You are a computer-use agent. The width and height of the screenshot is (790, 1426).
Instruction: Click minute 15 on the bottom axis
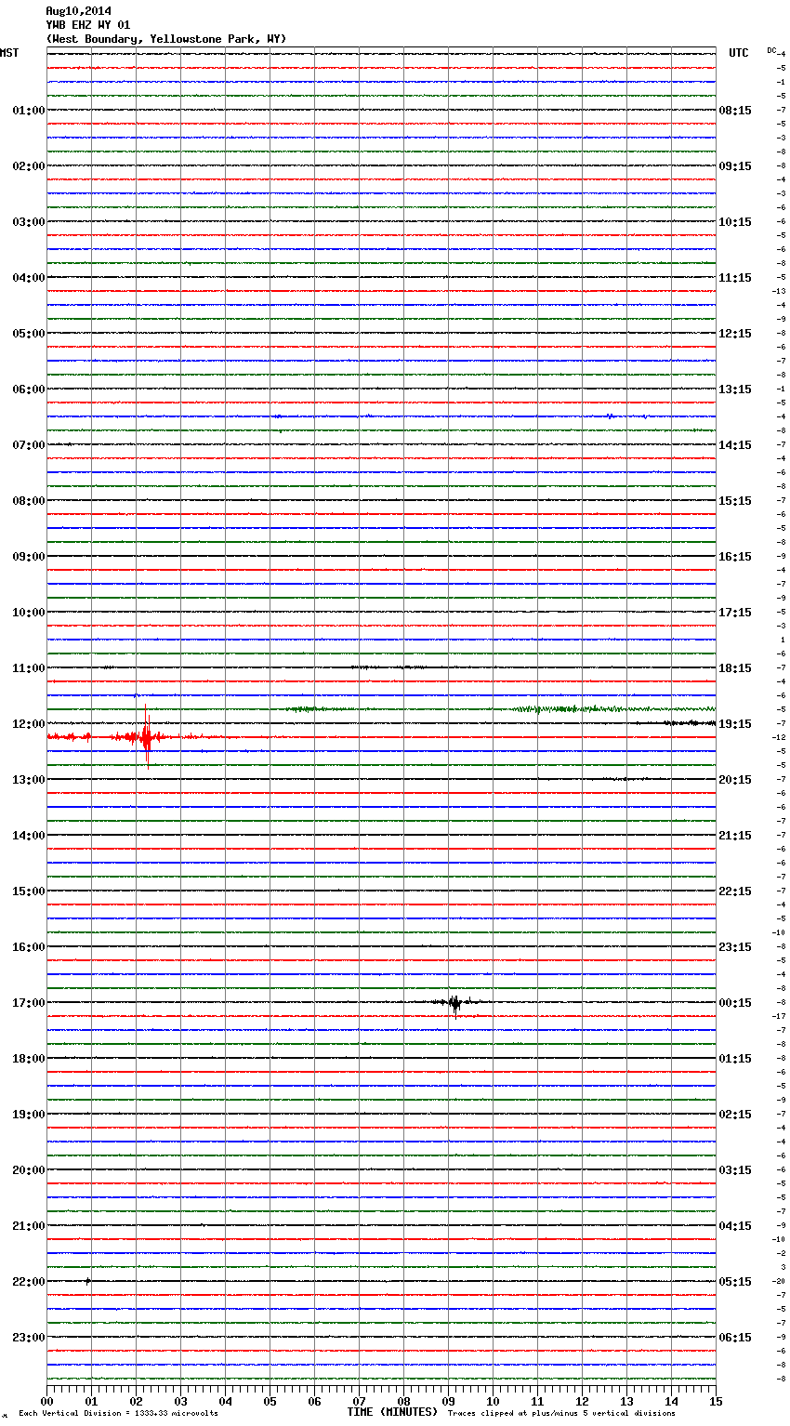tap(716, 1402)
